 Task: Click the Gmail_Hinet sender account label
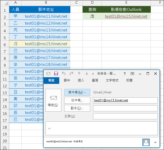coord(102,92)
